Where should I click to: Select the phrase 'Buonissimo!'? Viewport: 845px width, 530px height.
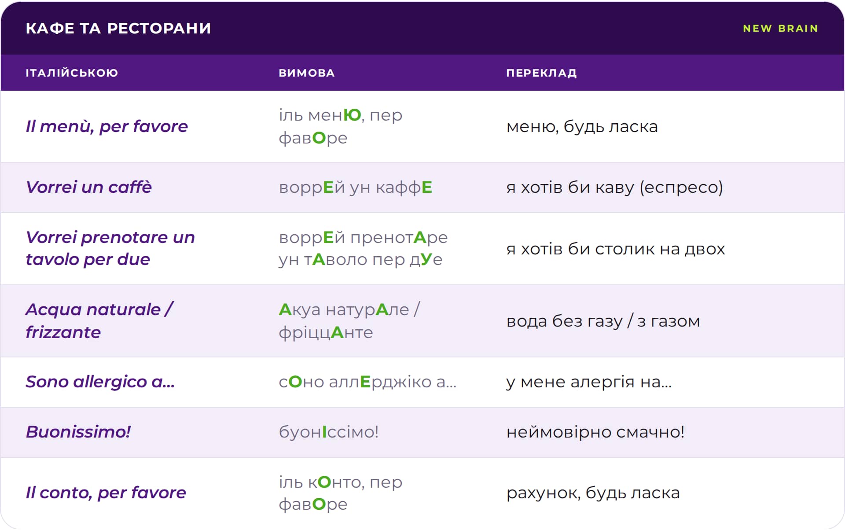(78, 432)
